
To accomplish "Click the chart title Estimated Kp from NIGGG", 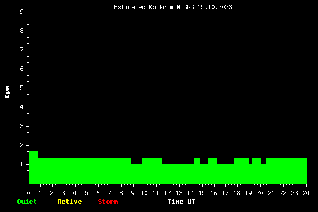I will coord(154,8).
